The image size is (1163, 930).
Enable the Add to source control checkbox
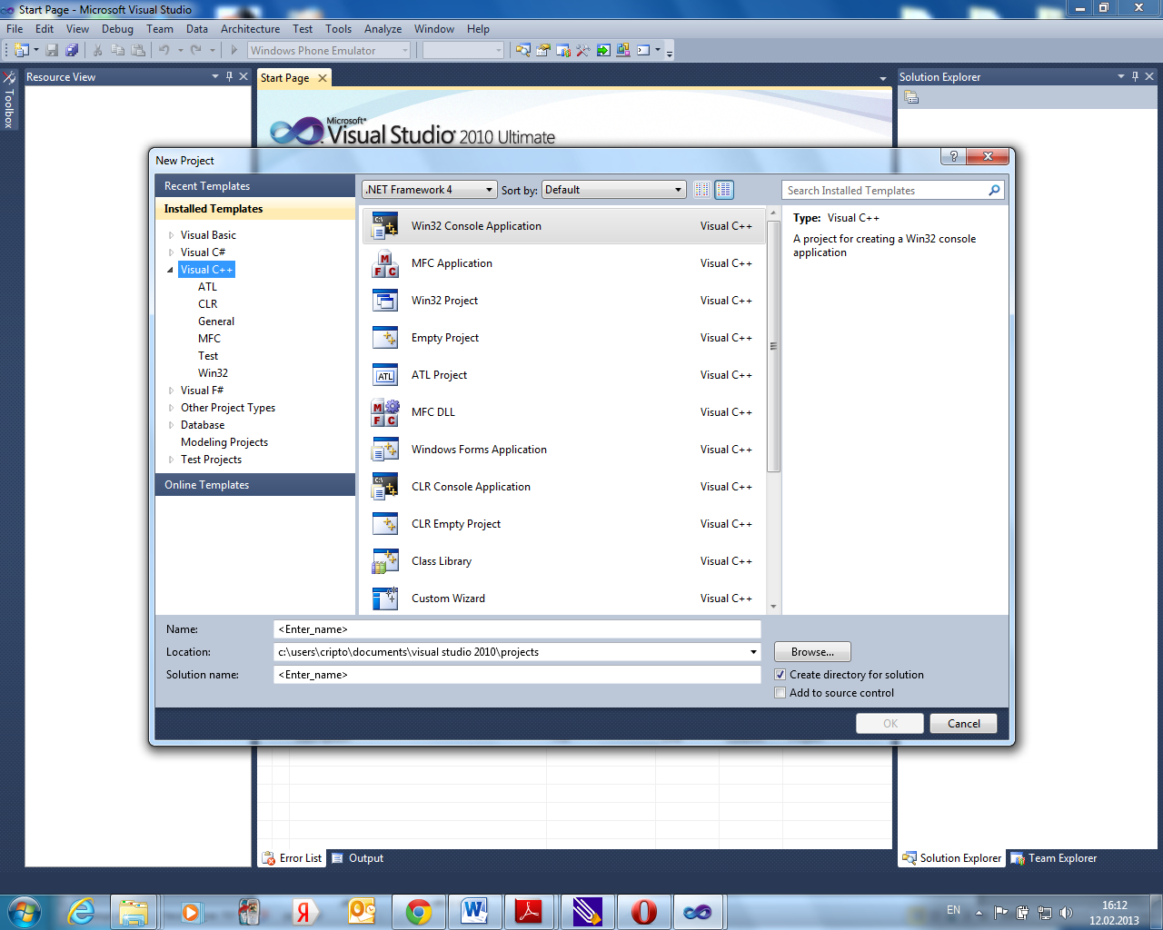780,693
